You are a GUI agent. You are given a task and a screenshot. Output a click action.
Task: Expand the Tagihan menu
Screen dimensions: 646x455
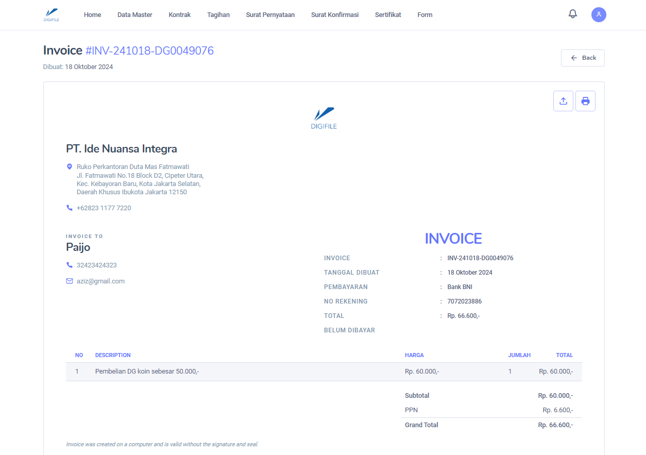[x=218, y=15]
